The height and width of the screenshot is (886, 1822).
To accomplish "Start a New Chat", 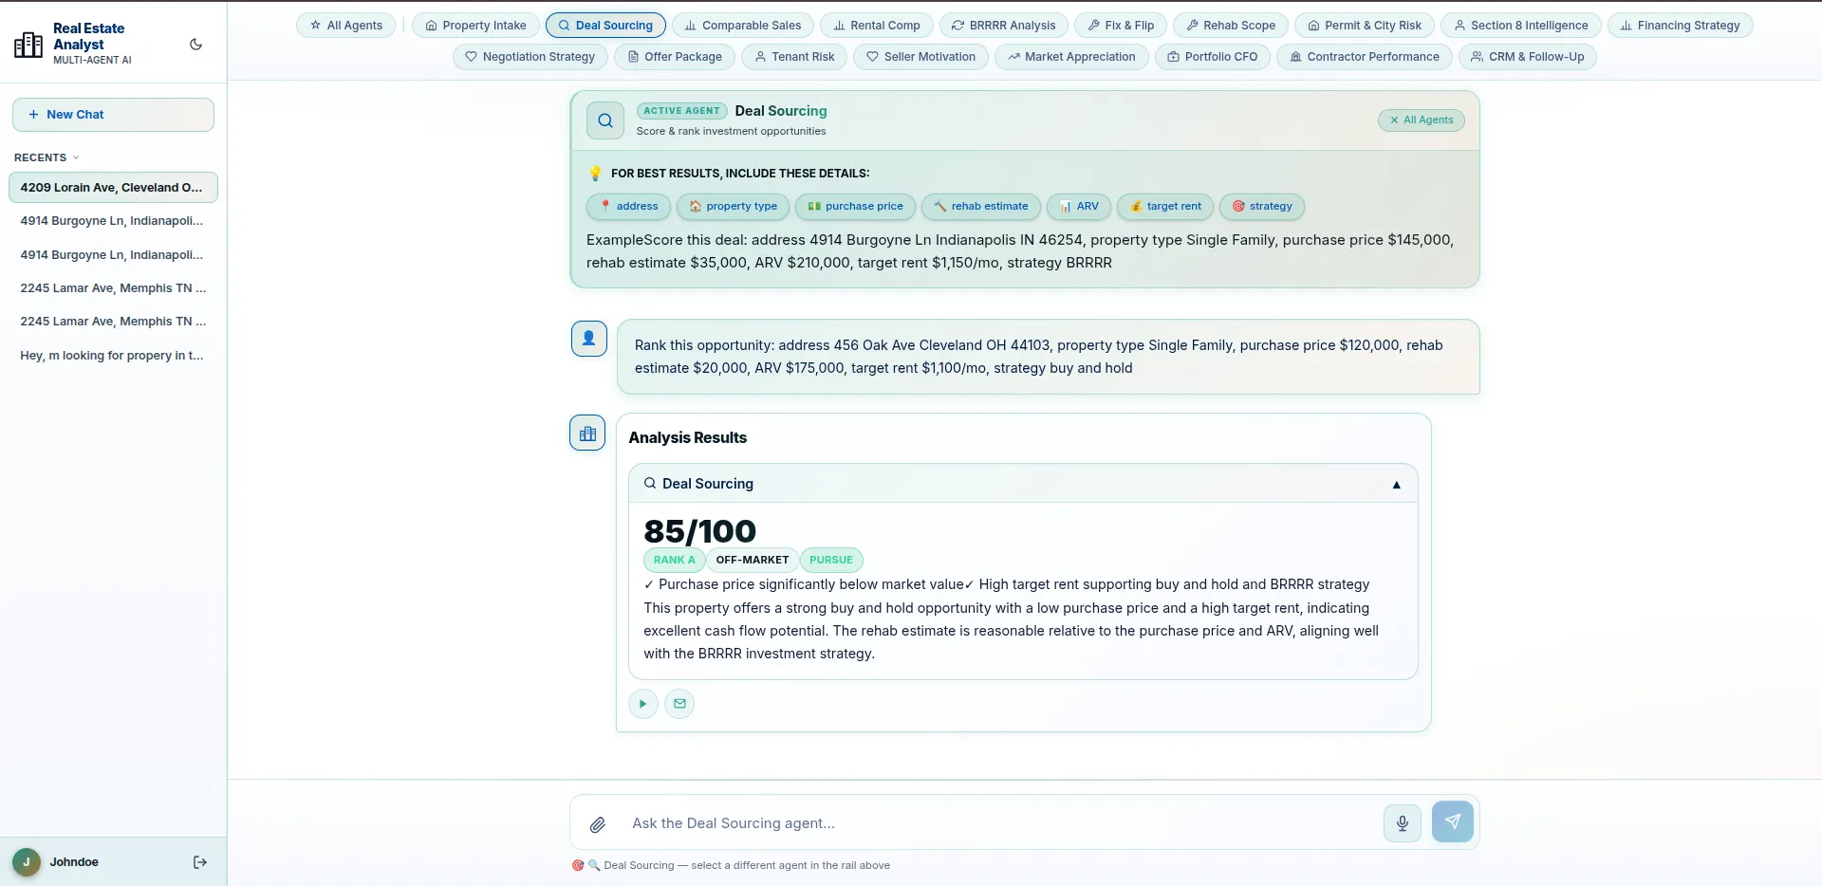I will coord(113,115).
